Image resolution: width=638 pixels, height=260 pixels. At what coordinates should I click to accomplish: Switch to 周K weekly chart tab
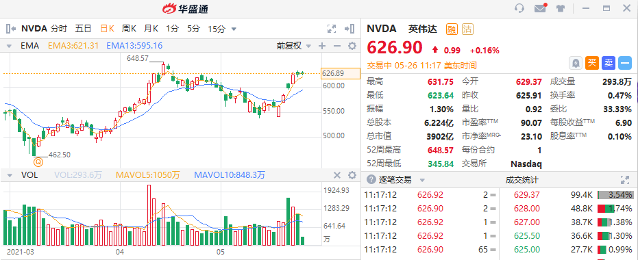pos(129,29)
